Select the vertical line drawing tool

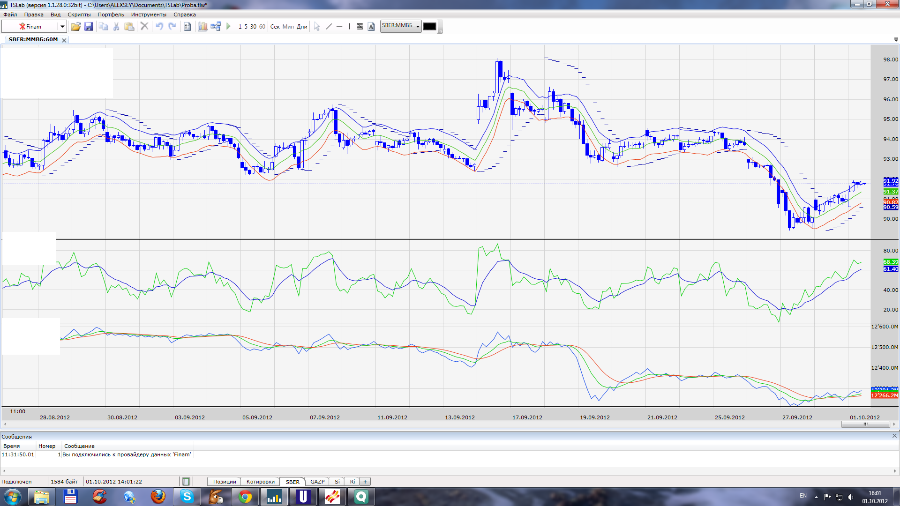coord(349,27)
